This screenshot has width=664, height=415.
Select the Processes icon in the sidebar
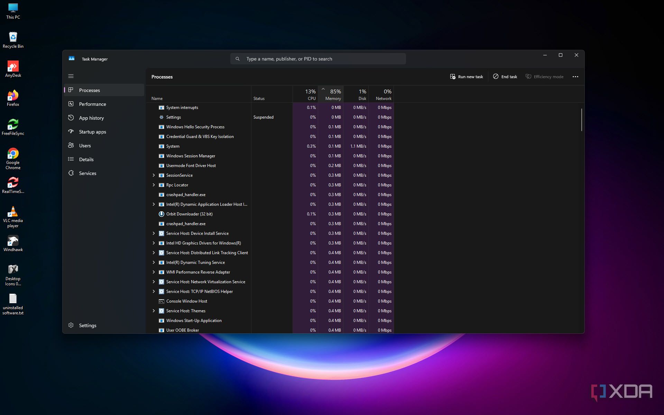[x=71, y=90]
